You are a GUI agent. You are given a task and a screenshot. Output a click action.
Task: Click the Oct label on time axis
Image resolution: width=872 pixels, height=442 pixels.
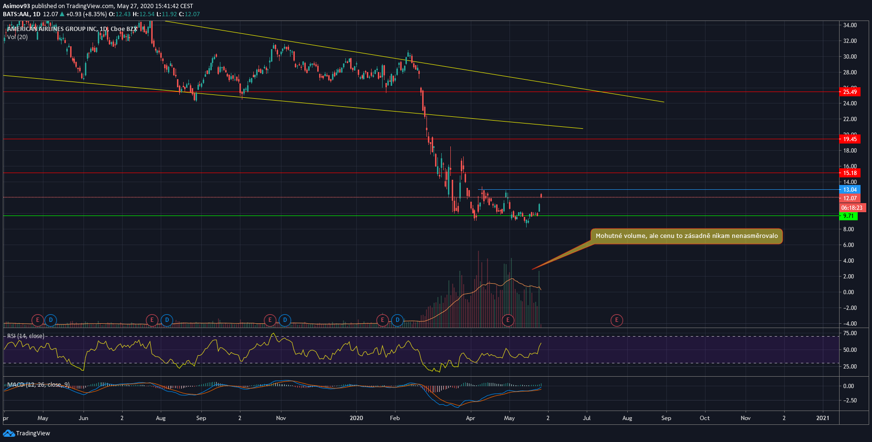[705, 418]
